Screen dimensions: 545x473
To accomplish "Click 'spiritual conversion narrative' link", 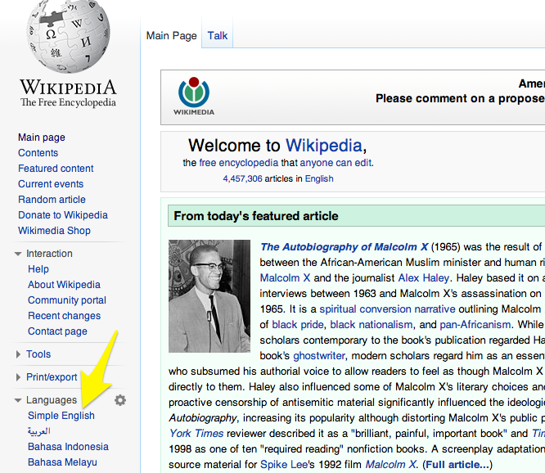I will click(x=387, y=309).
